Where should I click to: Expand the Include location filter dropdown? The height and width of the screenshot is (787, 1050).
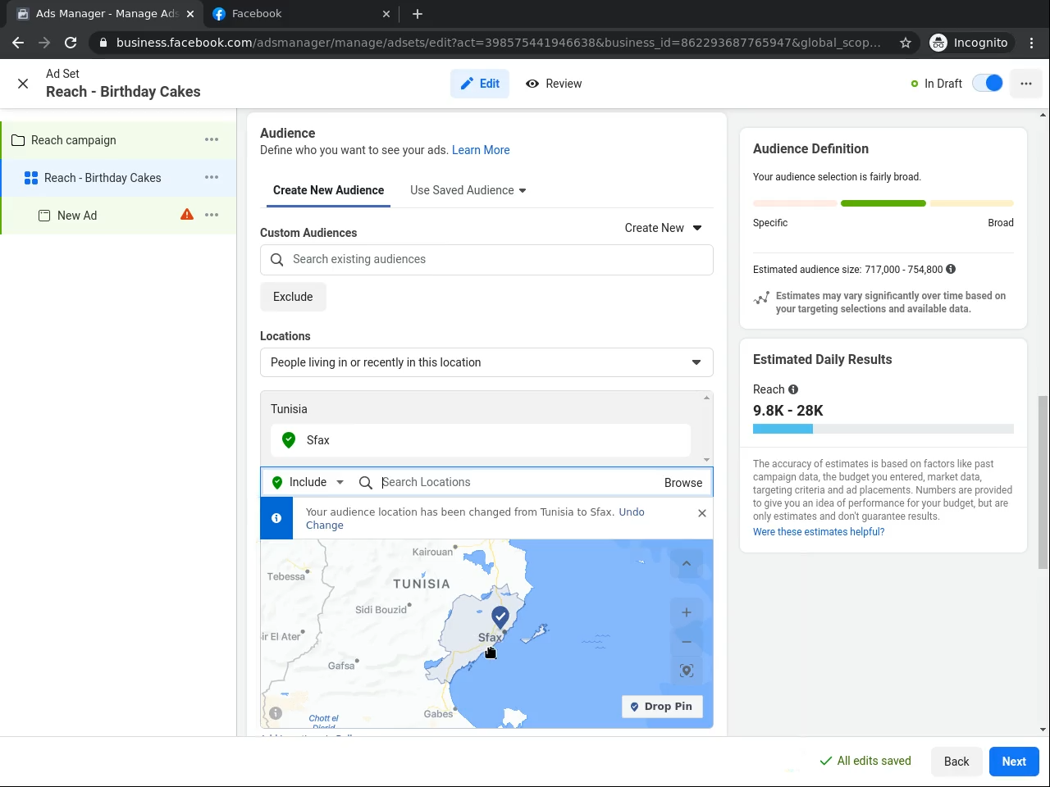point(308,482)
